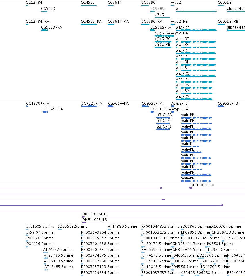Click the CG5614 gene label
The height and width of the screenshot is (277, 245).
(x=115, y=3)
